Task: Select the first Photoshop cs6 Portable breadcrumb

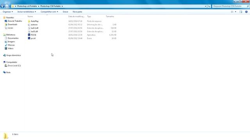Action: point(27,6)
